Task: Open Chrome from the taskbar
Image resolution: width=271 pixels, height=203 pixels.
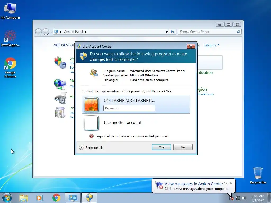Action: tap(56, 198)
